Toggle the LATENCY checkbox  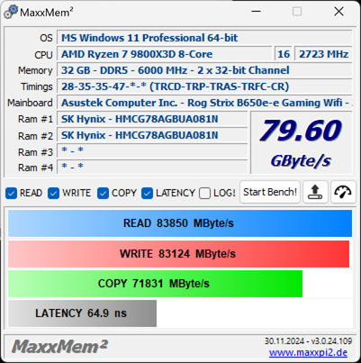pyautogui.click(x=148, y=194)
